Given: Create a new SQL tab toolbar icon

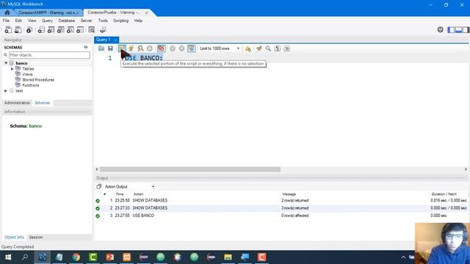Looking at the screenshot, I should [8, 29].
